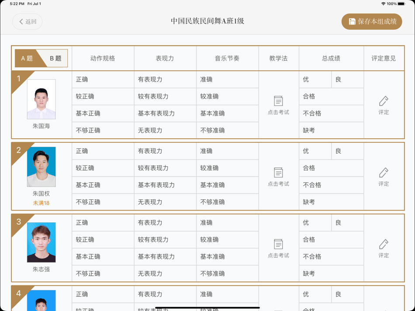
Task: Mark 不够正确 for 朱国海
Action: [103, 130]
